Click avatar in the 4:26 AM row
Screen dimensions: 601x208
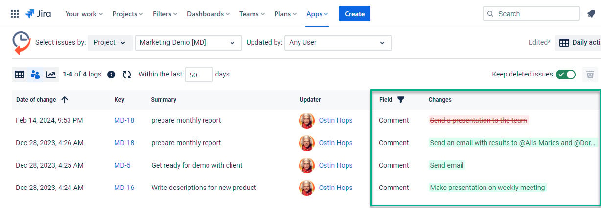[x=307, y=143]
